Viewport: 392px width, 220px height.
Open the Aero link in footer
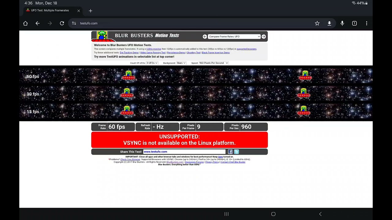[x=221, y=157]
